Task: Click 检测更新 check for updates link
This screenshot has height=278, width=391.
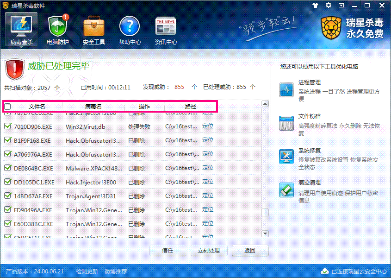Action: pyautogui.click(x=87, y=271)
